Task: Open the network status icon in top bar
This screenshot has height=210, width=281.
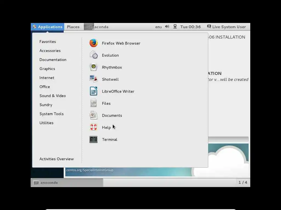Action: (175, 27)
